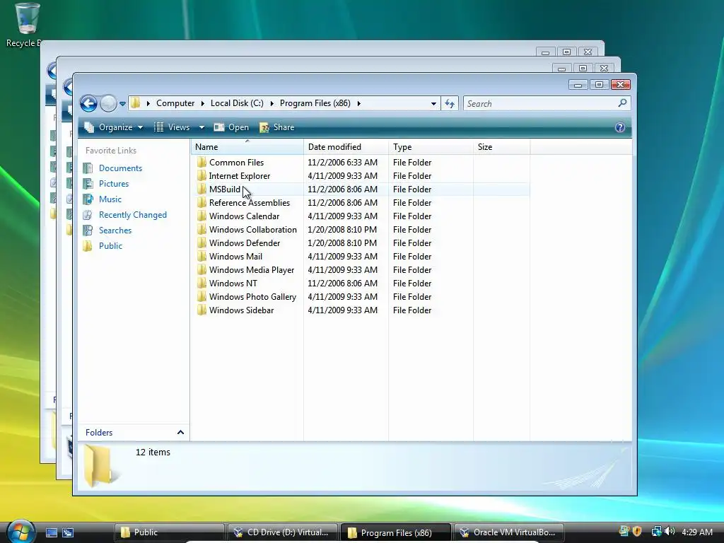Click the Back navigation arrow button
The width and height of the screenshot is (724, 543).
coord(88,103)
